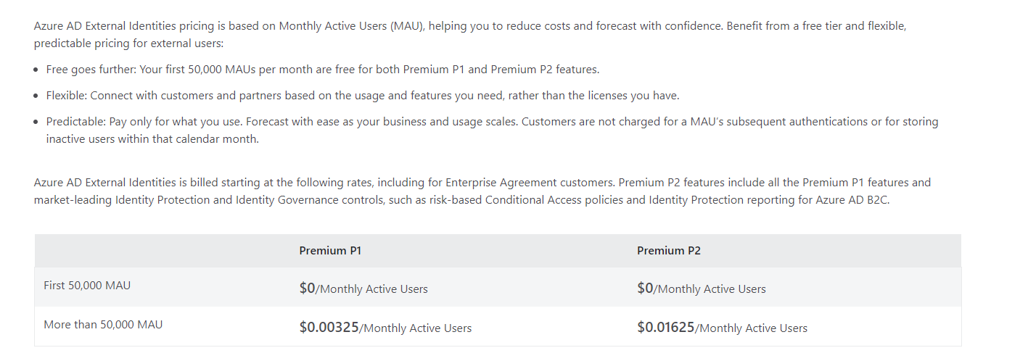Viewport: 1036px width, 361px height.
Task: Click the 'Flexible' bullet point text
Action: click(x=363, y=96)
